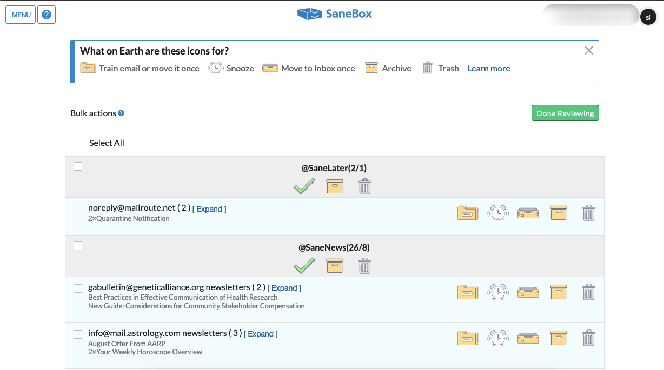Image resolution: width=664 pixels, height=370 pixels.
Task: Archive noreply@mailroute.net emails
Action: 559,213
